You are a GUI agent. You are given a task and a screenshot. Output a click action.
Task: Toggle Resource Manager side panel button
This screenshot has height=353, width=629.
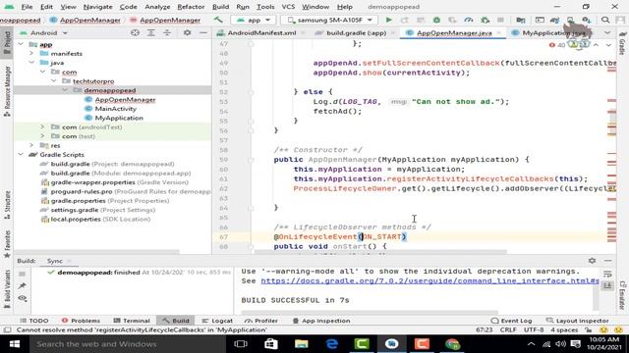[7, 92]
